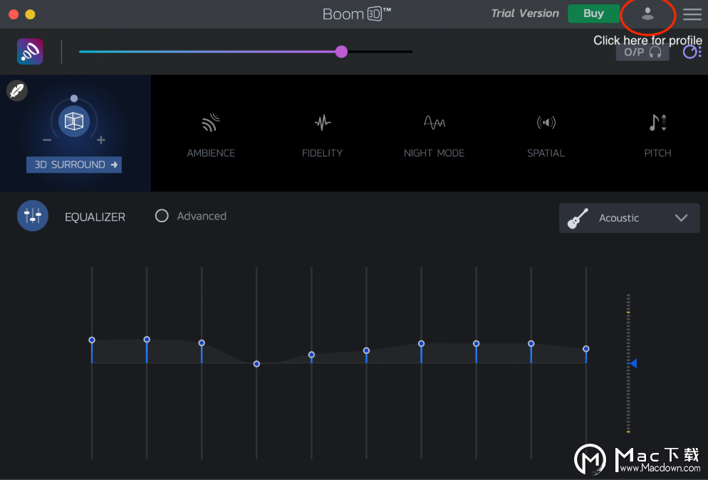
Task: Toggle the Equalizer sliders icon
Action: (x=33, y=216)
